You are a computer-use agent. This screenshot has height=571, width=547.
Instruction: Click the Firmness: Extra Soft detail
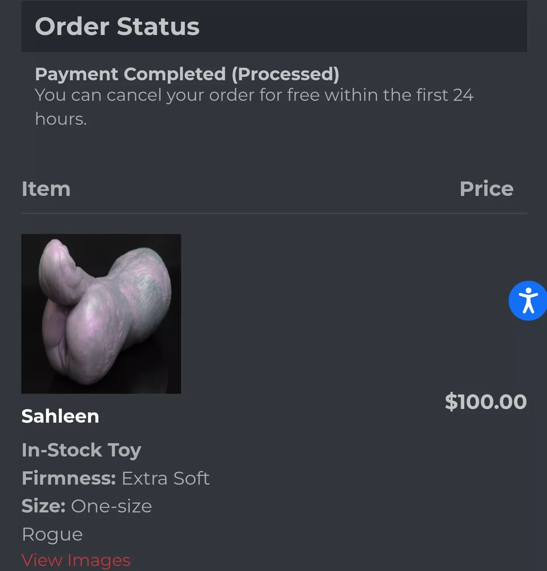[116, 478]
